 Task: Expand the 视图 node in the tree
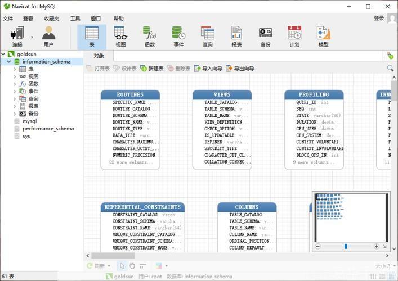coord(15,76)
